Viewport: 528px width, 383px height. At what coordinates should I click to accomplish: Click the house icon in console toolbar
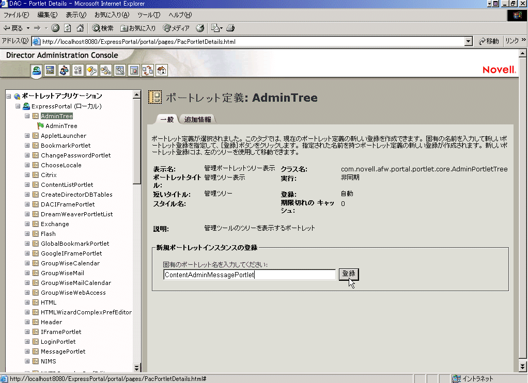[162, 70]
